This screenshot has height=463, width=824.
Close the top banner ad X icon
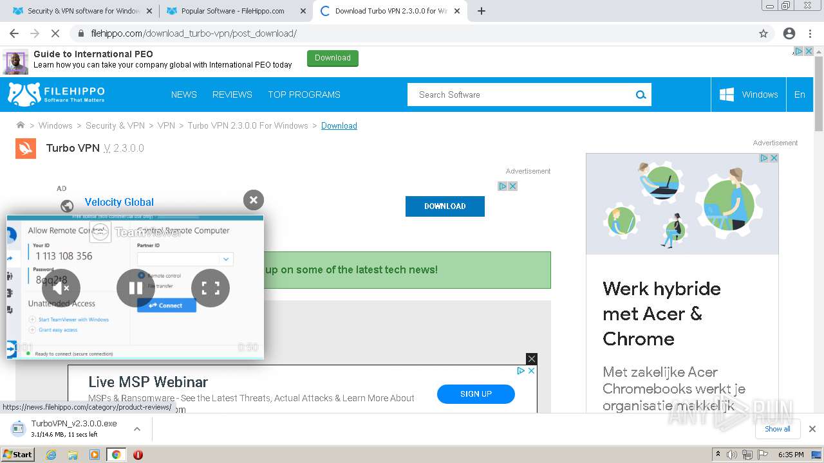pos(809,51)
